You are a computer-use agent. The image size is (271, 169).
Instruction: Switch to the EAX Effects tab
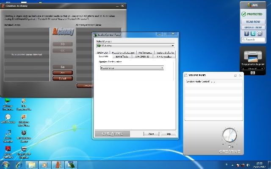click(x=122, y=56)
